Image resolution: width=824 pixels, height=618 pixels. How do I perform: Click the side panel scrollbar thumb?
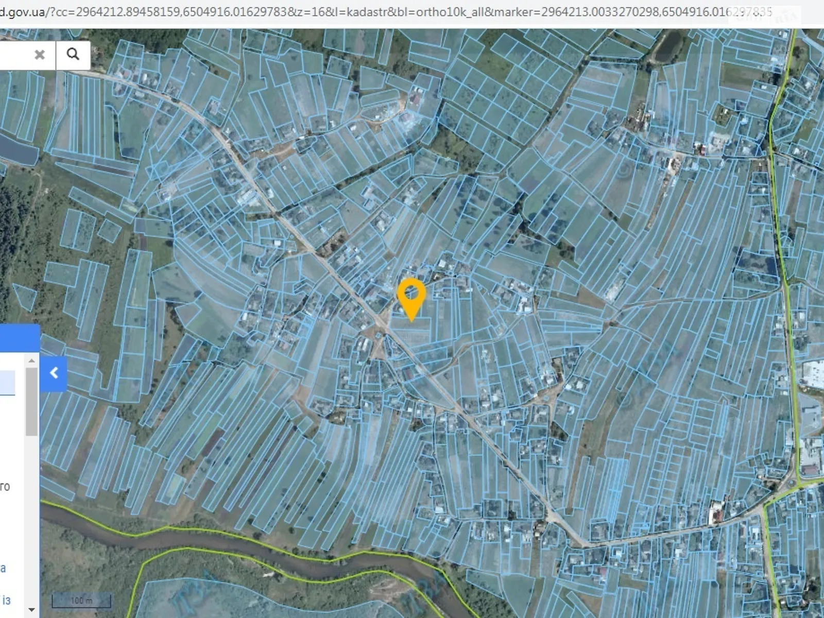click(31, 402)
